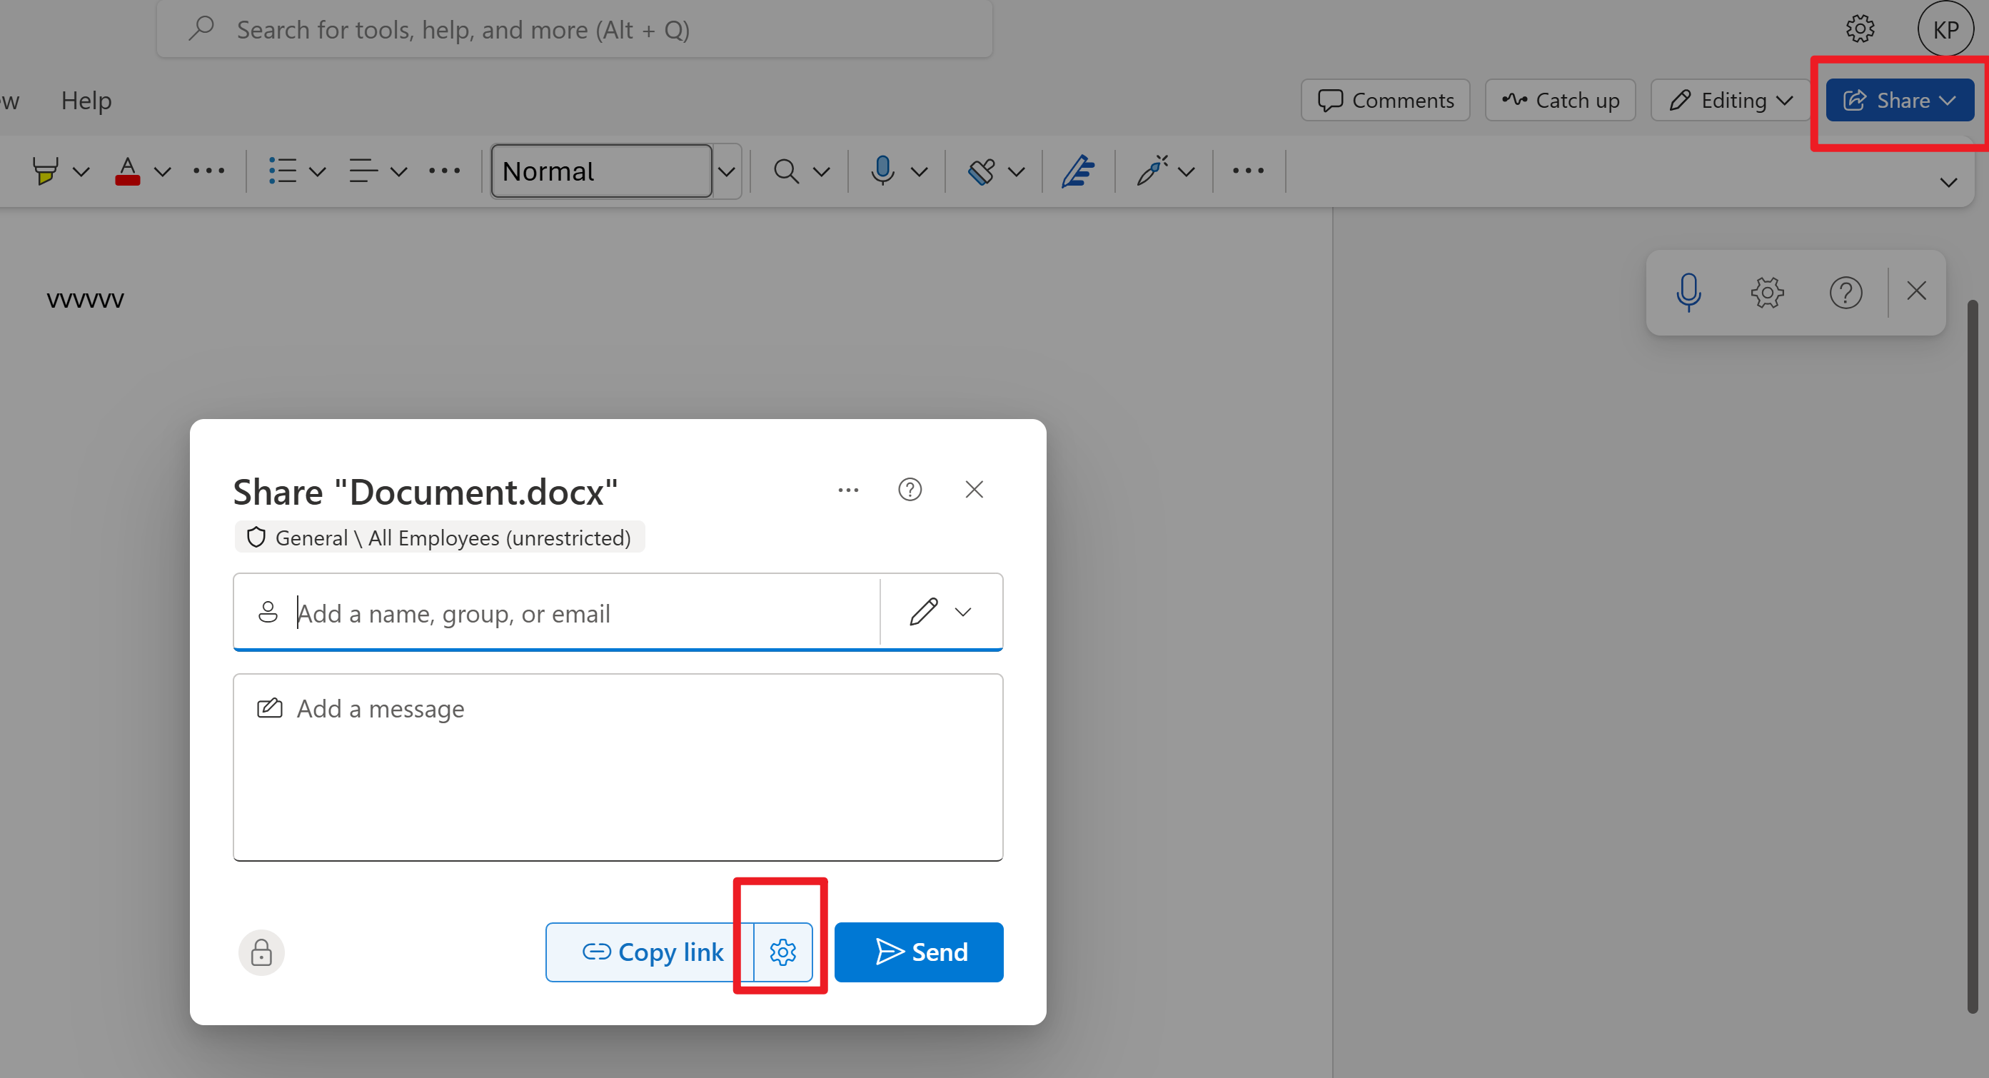Click help icon in Share dialog header

click(x=910, y=490)
